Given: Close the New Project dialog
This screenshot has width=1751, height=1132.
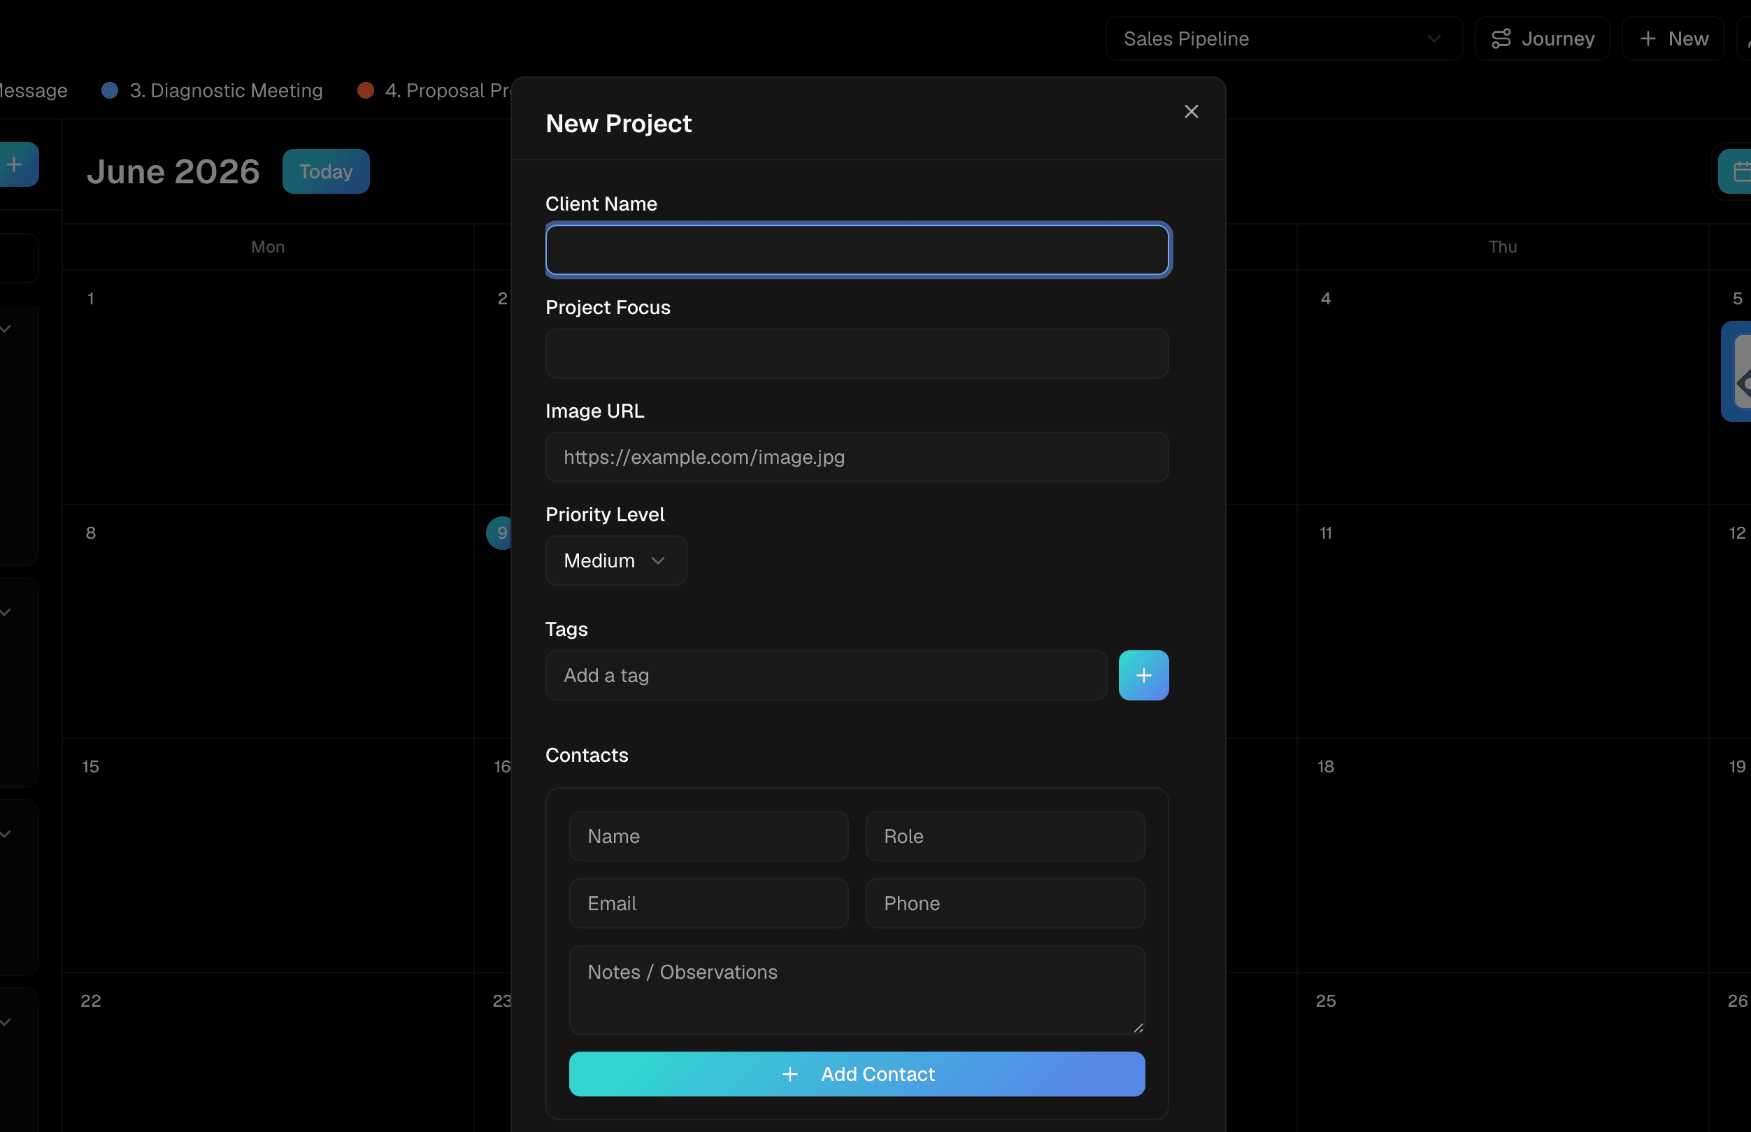Looking at the screenshot, I should point(1191,112).
